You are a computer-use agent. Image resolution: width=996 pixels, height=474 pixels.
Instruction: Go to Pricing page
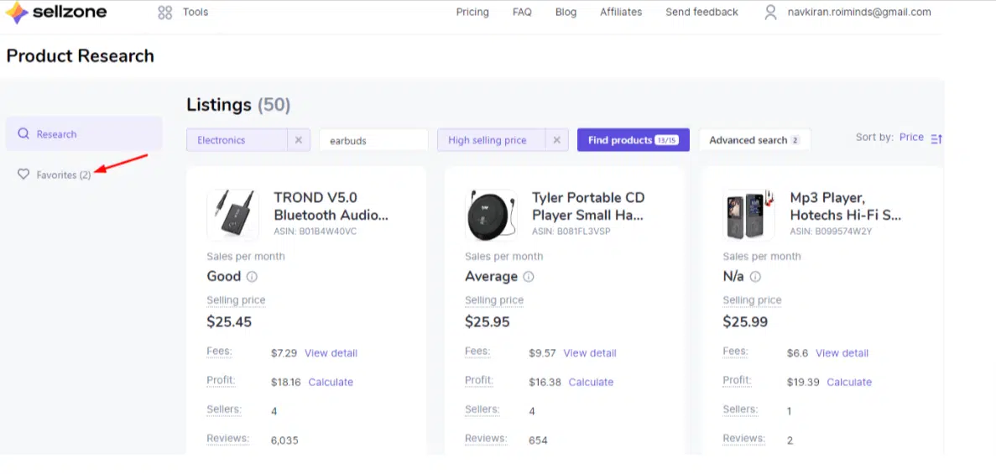tap(472, 12)
